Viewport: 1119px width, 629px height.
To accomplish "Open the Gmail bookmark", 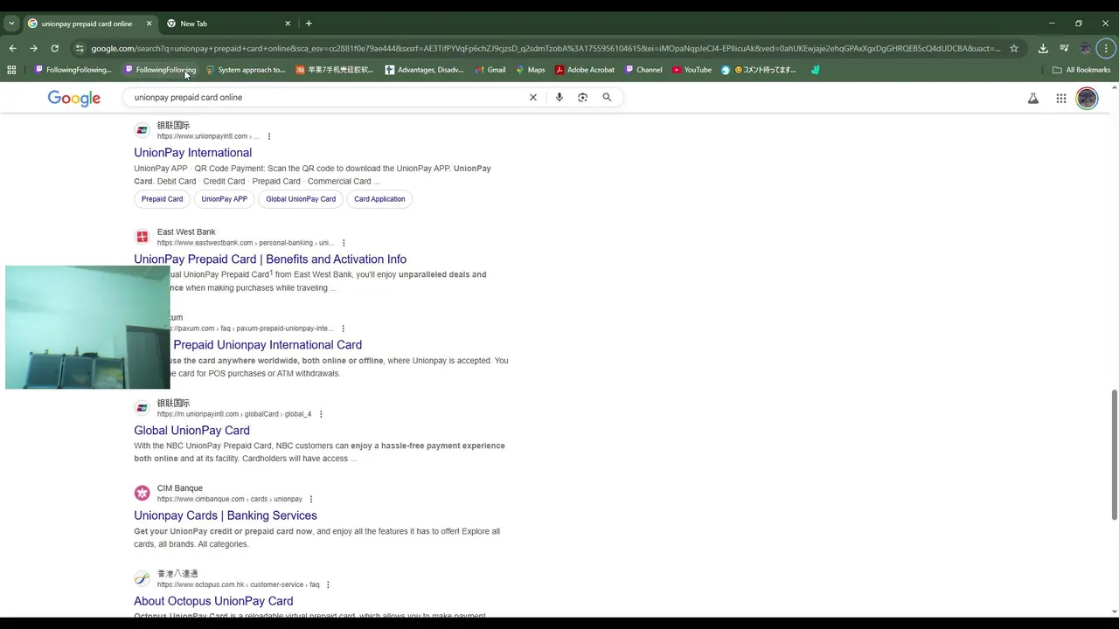I will click(x=490, y=70).
